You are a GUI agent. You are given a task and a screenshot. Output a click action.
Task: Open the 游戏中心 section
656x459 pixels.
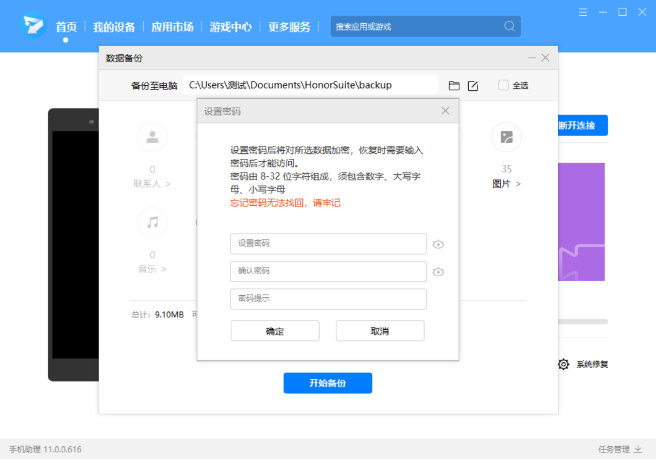231,27
